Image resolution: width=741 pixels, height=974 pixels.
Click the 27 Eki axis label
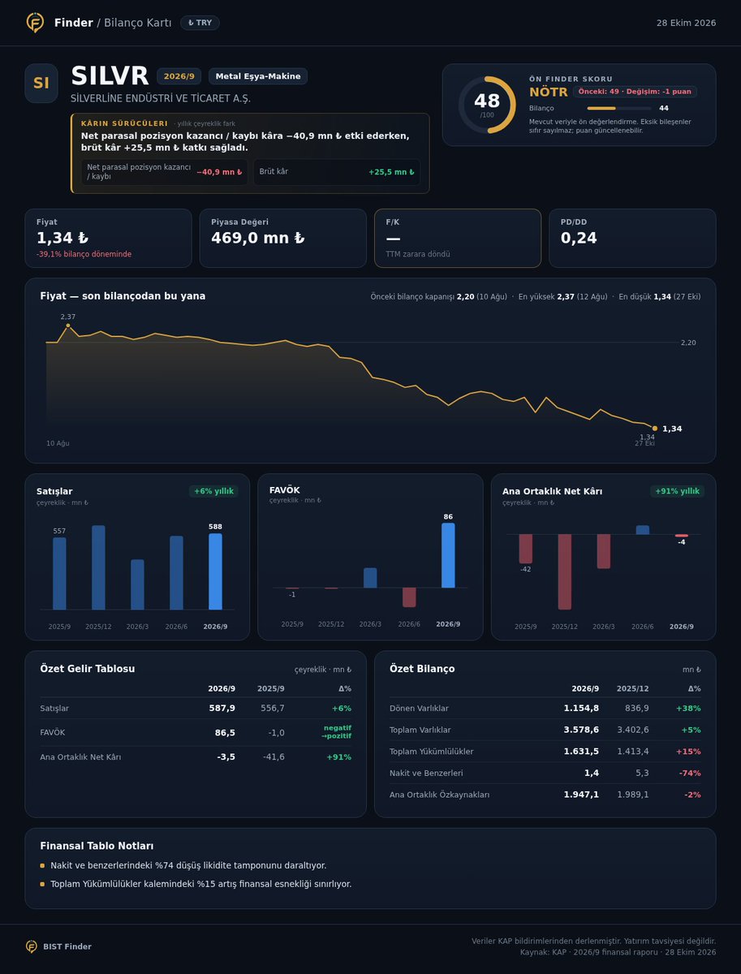coord(644,443)
